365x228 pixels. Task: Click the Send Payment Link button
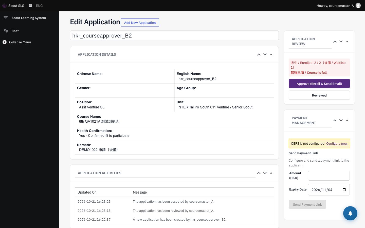pos(307,204)
